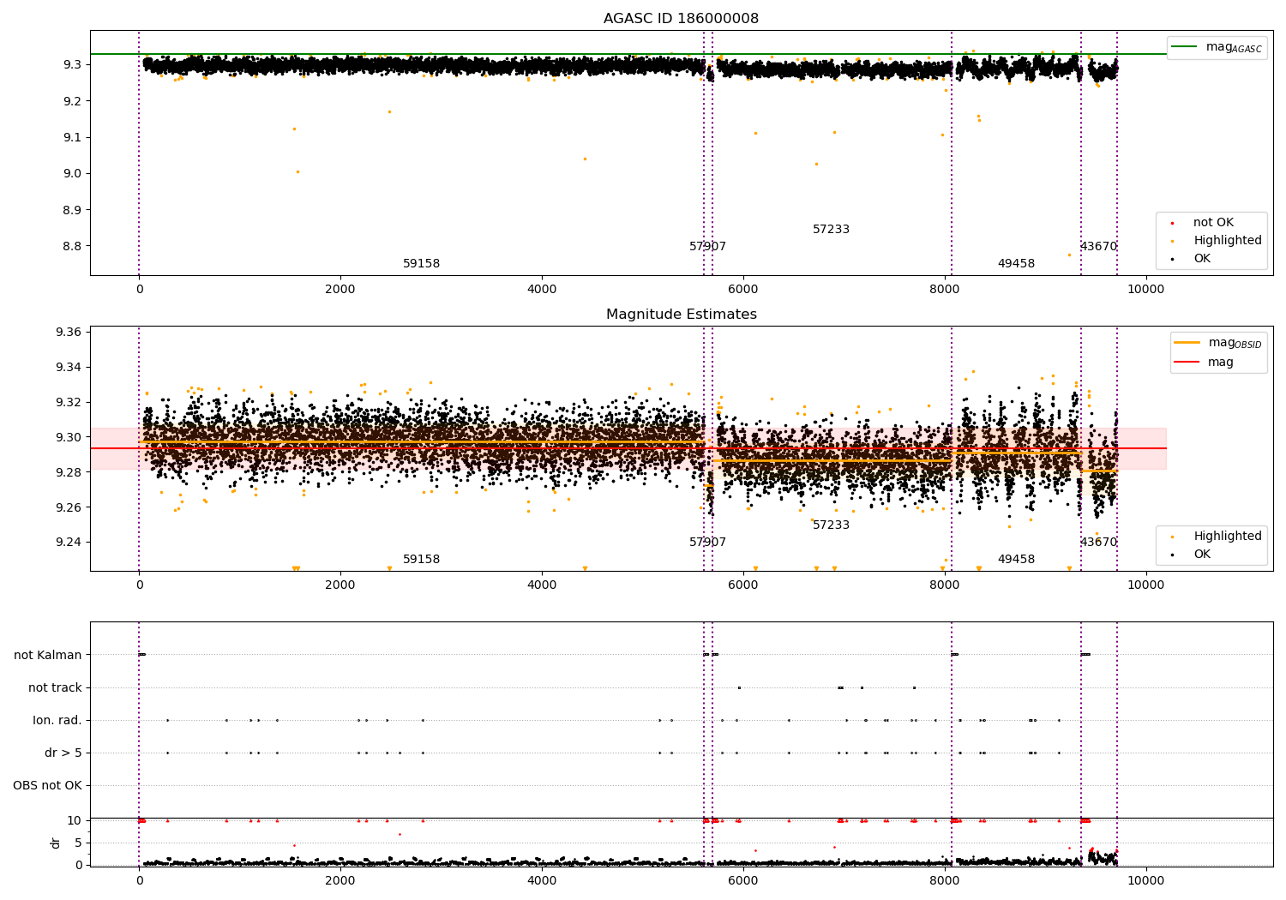Click the 9.1 y-axis tick label
1286x900 pixels.
pos(72,137)
